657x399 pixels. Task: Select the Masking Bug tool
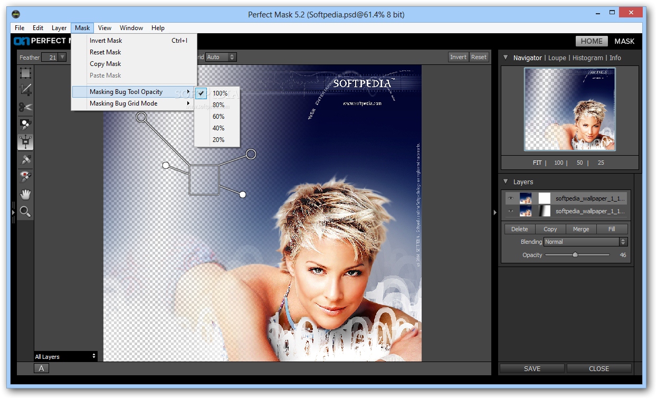(x=25, y=141)
